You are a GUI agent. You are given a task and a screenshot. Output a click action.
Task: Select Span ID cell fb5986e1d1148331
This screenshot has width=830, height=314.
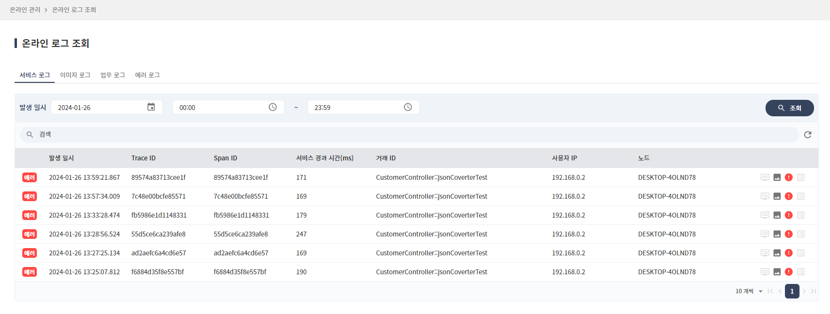click(241, 215)
